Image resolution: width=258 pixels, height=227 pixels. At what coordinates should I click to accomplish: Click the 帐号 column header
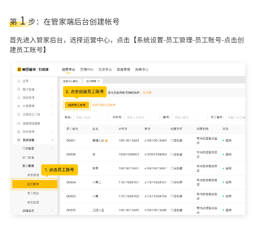147,129
